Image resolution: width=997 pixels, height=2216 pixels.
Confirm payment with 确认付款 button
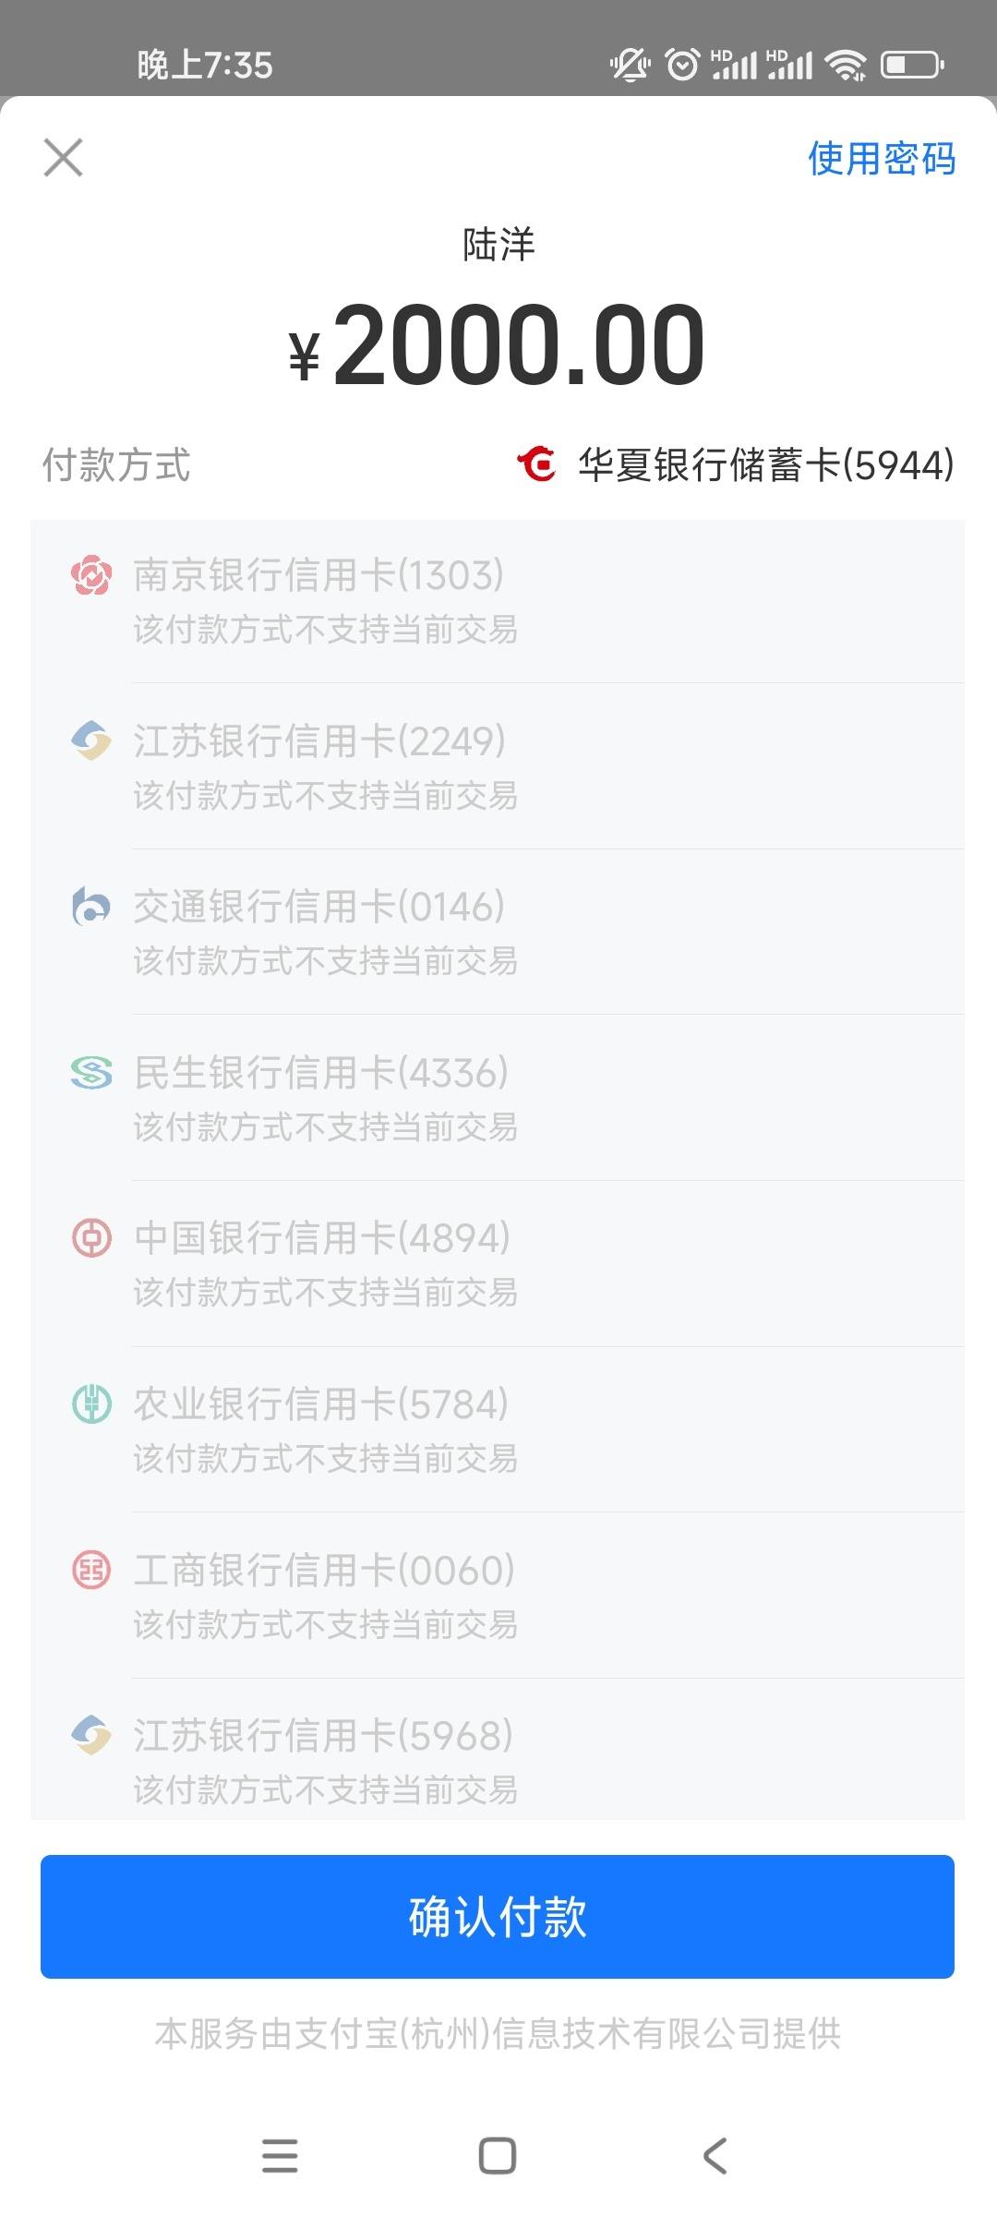click(498, 1917)
